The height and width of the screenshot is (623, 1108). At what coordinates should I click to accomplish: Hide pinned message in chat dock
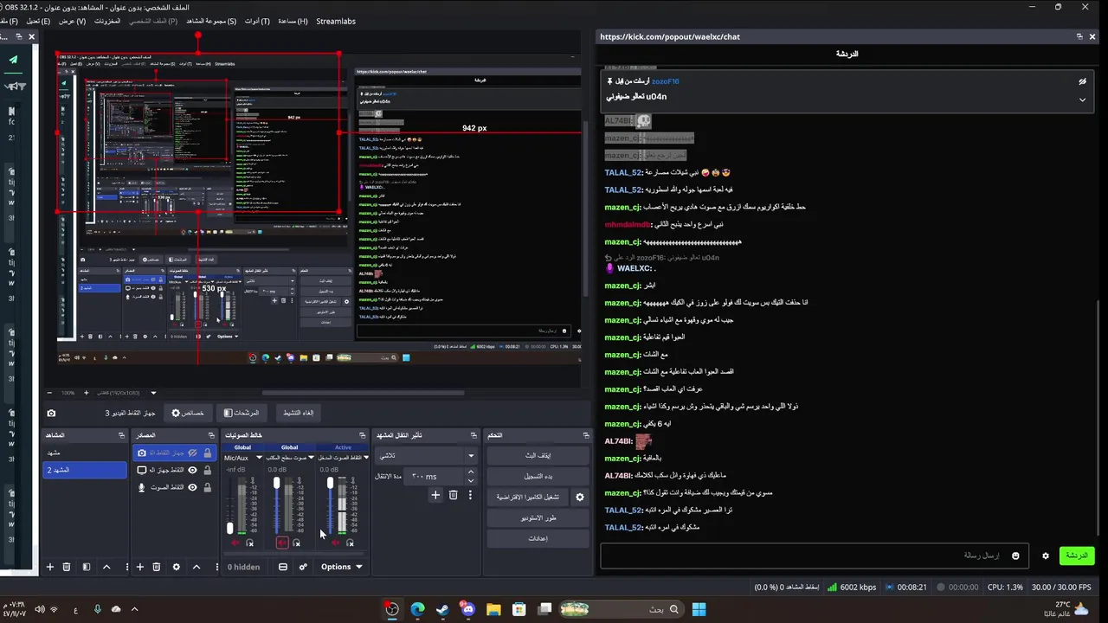(1082, 81)
